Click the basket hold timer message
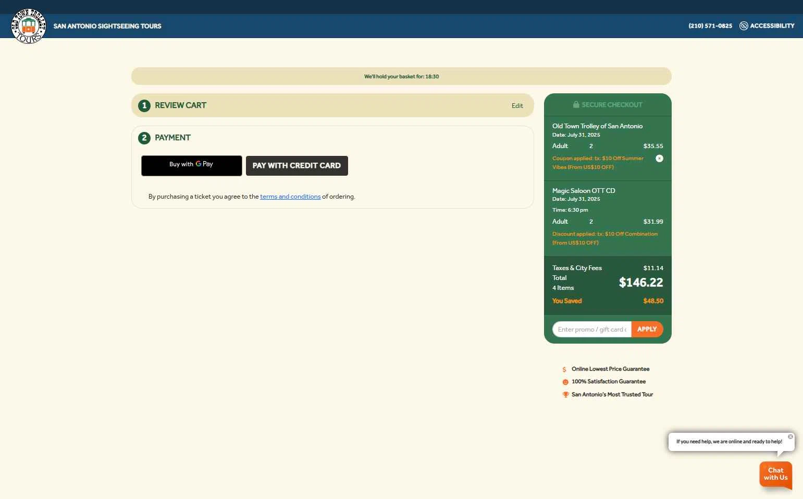This screenshot has height=499, width=803. click(x=401, y=77)
